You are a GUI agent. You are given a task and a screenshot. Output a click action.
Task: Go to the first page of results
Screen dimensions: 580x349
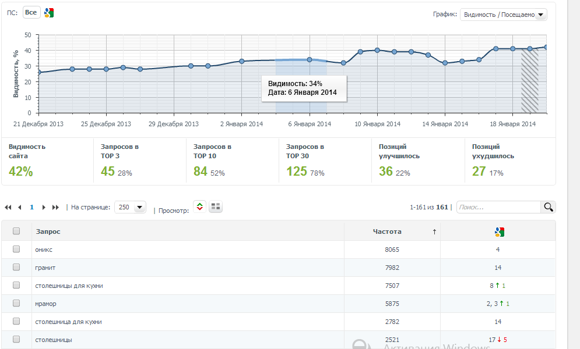(x=8, y=207)
